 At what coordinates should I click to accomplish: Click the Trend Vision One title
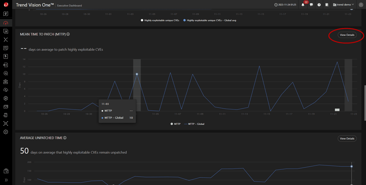(x=35, y=5)
